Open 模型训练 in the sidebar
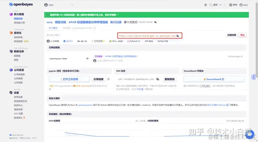258x142 pixels. (x=18, y=19)
